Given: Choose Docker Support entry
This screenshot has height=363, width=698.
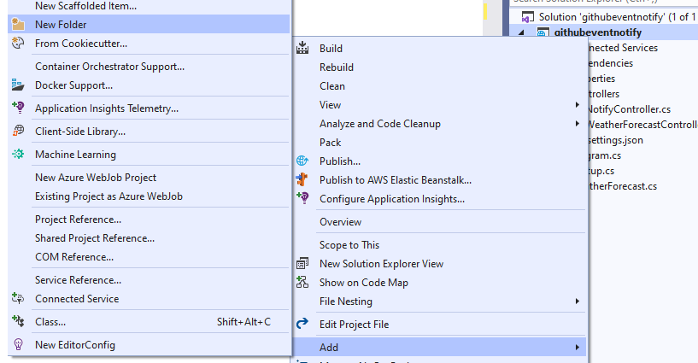Looking at the screenshot, I should (149, 85).
